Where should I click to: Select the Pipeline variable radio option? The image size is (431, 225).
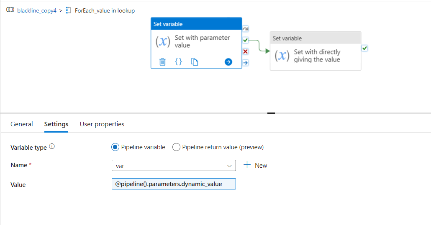pyautogui.click(x=115, y=147)
